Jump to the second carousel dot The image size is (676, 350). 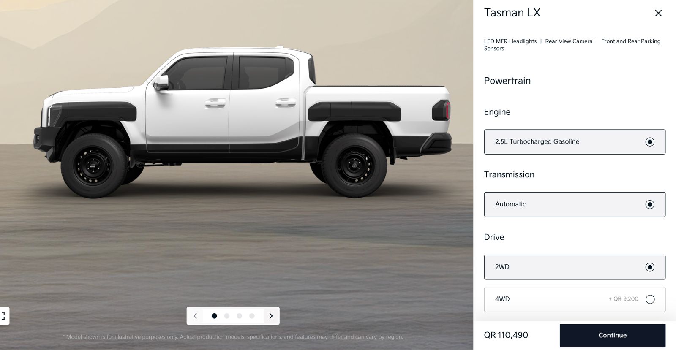click(x=227, y=316)
